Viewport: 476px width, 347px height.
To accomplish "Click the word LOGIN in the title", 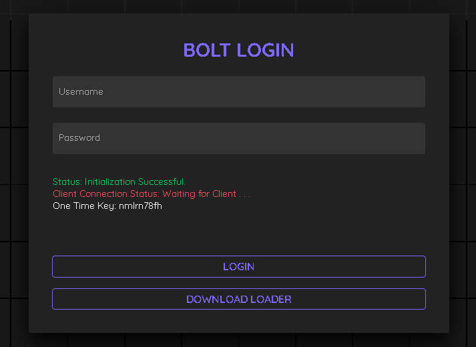I will coord(265,50).
